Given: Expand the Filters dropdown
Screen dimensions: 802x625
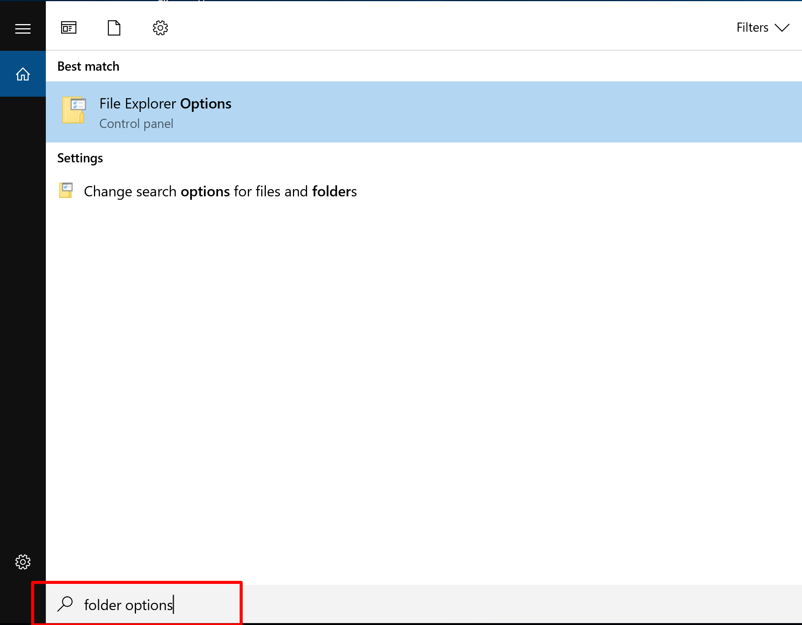Looking at the screenshot, I should click(752, 28).
